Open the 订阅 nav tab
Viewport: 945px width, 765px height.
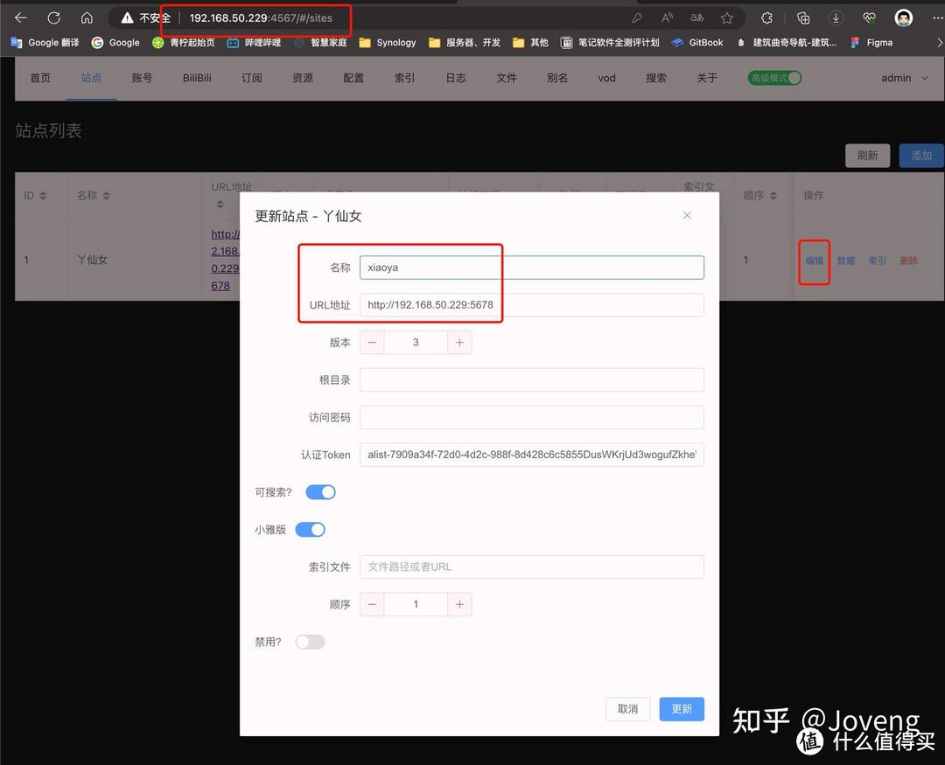252,78
